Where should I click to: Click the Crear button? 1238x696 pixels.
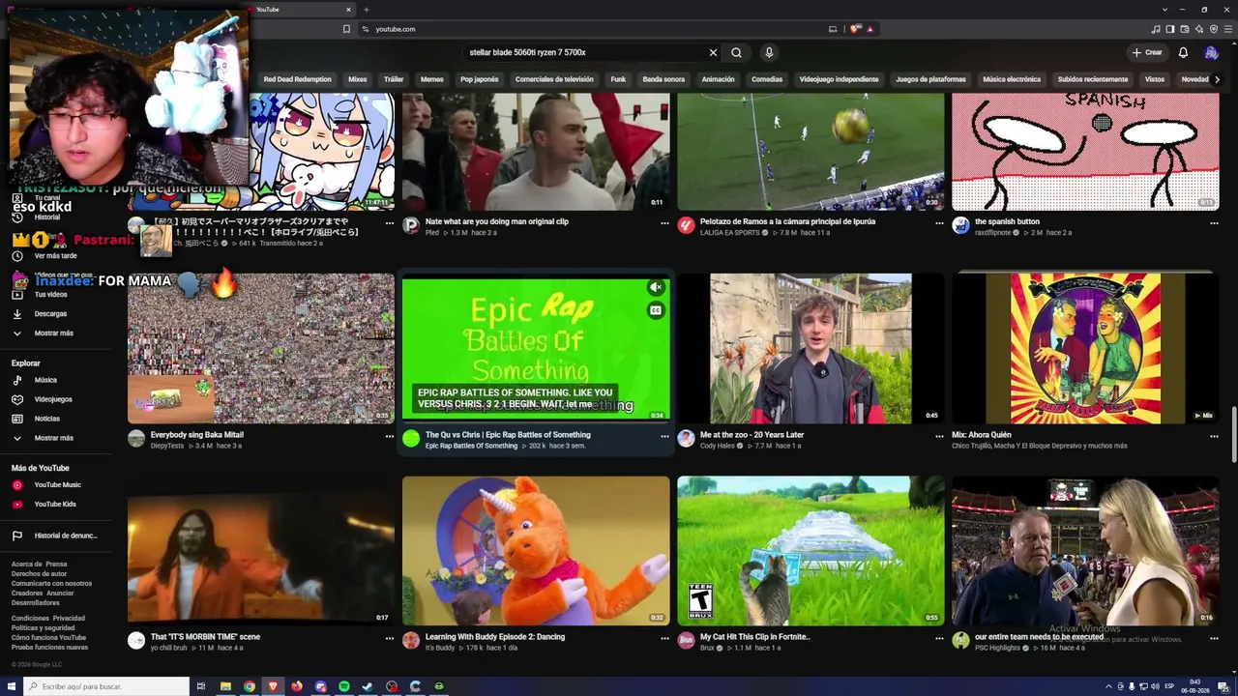pos(1147,52)
